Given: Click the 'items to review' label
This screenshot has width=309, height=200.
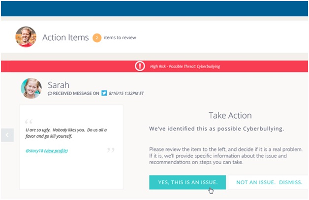Looking at the screenshot, I should (120, 38).
